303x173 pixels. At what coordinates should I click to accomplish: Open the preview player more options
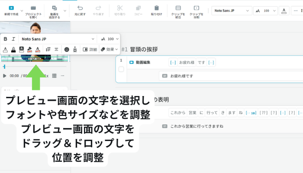(x=62, y=76)
